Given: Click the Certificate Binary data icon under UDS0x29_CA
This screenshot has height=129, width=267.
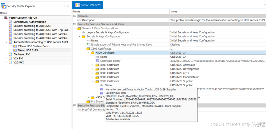Looking at the screenshot, I should (97, 61).
